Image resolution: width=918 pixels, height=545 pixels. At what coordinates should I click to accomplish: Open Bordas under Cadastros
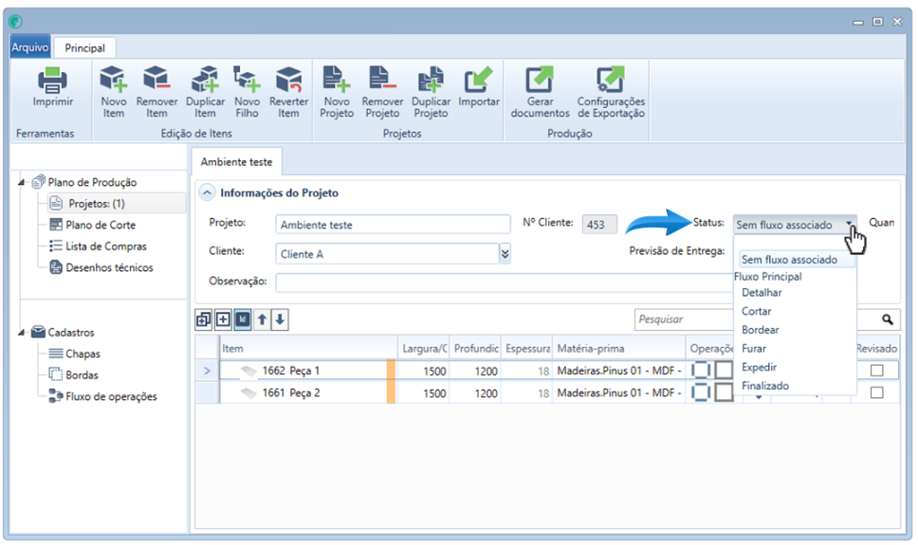pyautogui.click(x=82, y=374)
